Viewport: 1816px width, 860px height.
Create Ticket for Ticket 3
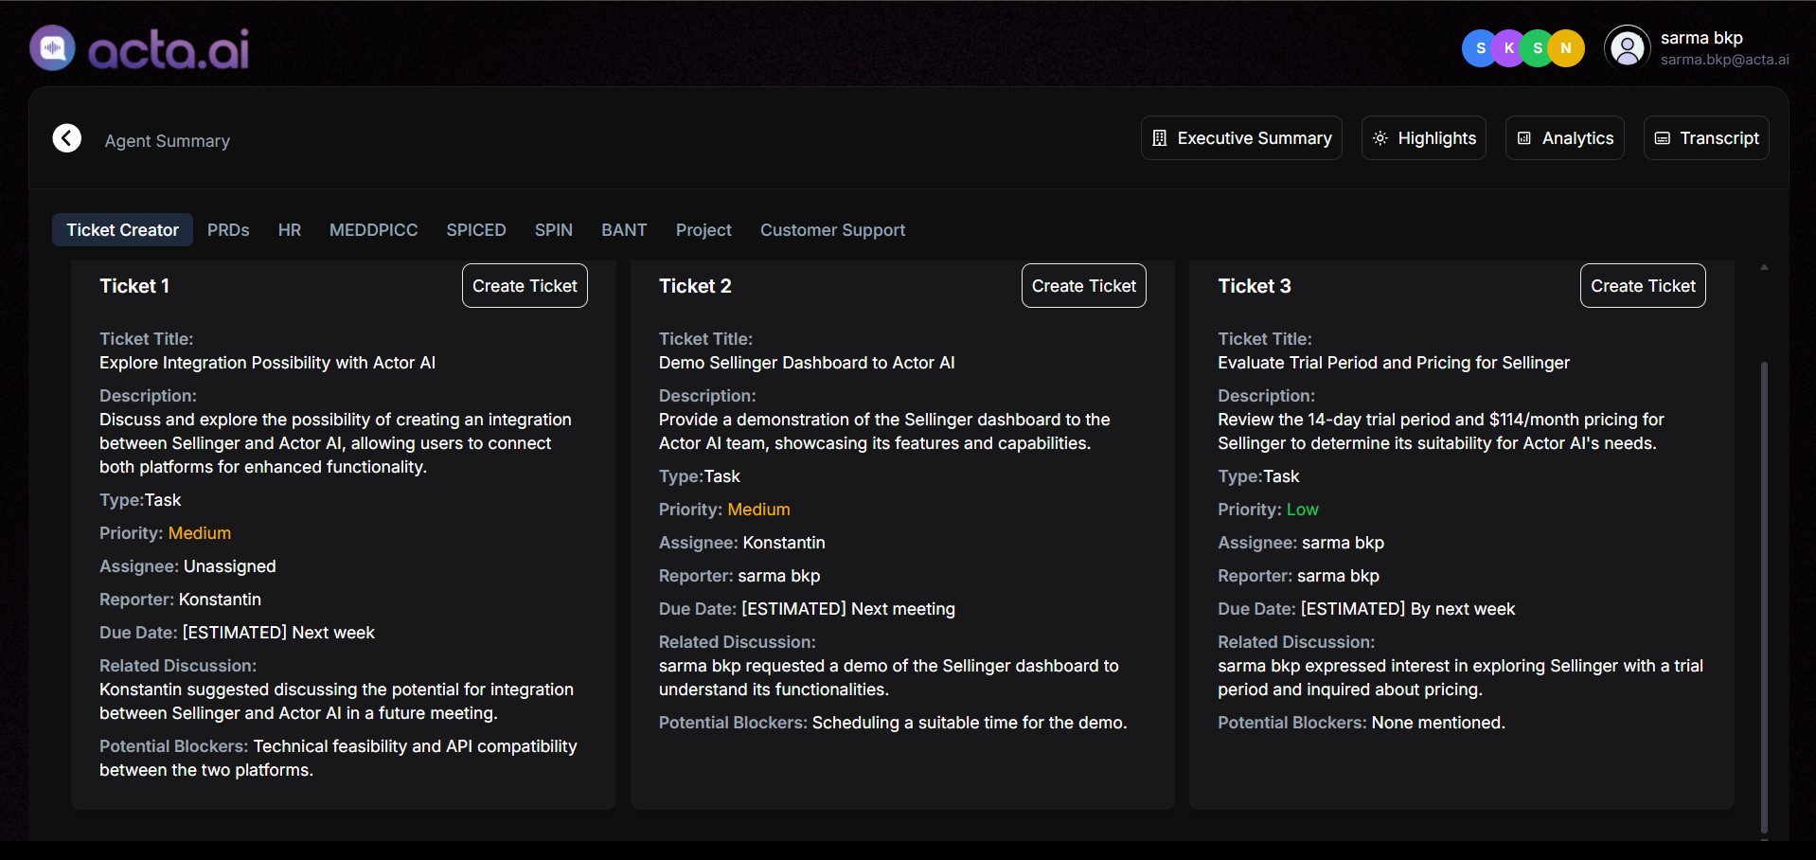(x=1643, y=286)
